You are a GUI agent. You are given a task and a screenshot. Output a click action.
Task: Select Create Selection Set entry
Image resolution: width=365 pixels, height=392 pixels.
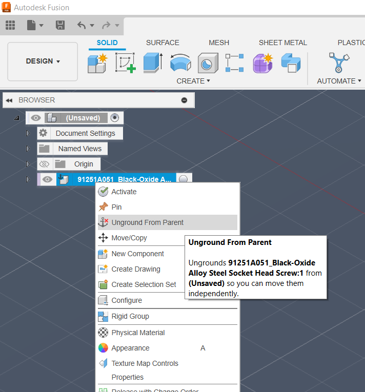[x=141, y=284]
